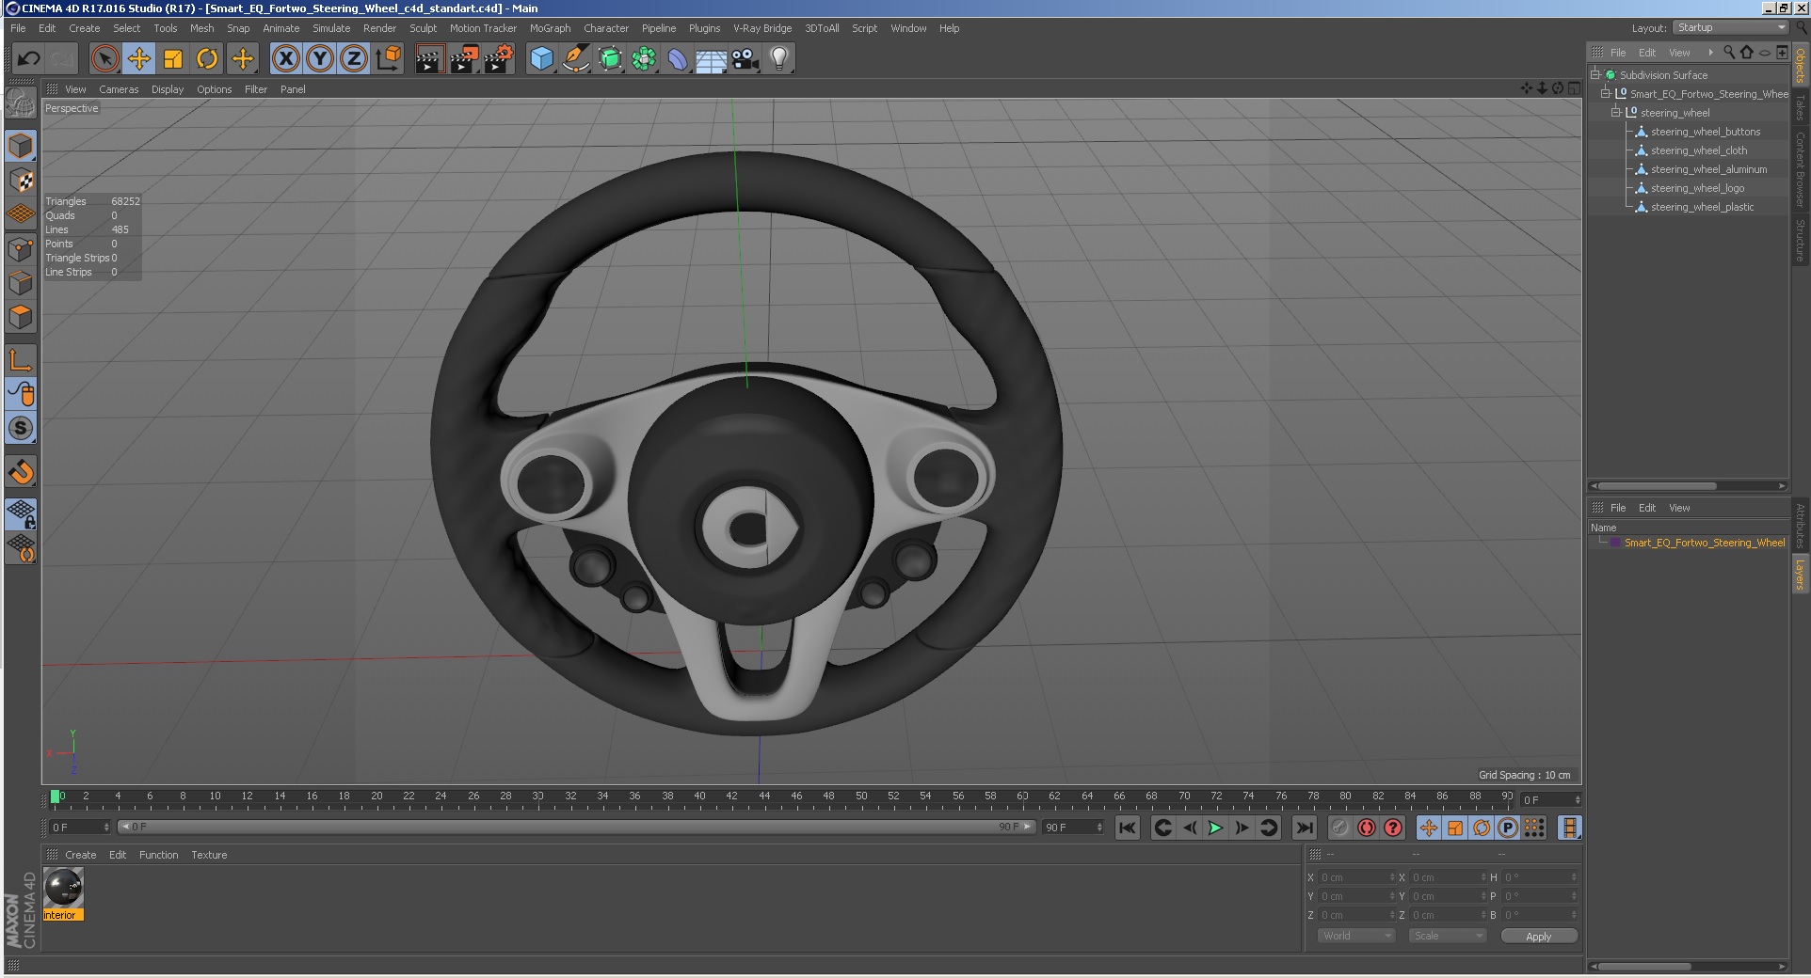Click the Undo arrow icon
The width and height of the screenshot is (1811, 978).
[x=29, y=58]
